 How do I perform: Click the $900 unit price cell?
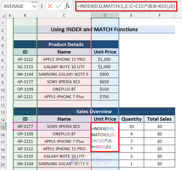click(x=105, y=74)
